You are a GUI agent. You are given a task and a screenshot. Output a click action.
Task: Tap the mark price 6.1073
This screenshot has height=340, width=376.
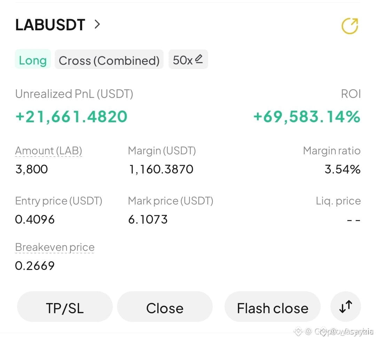pyautogui.click(x=148, y=219)
